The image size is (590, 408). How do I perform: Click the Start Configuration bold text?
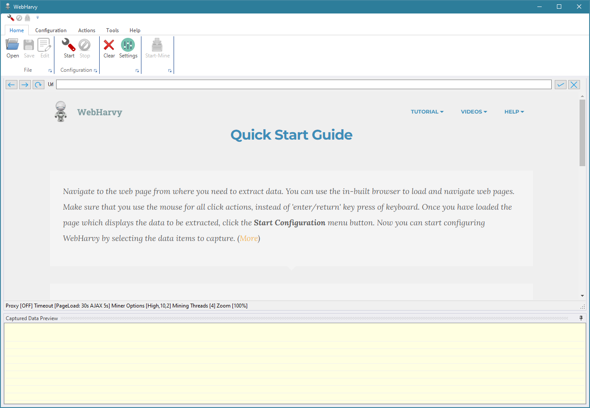(289, 223)
